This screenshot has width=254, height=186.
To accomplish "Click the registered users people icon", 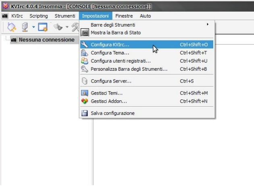I will tap(85, 61).
